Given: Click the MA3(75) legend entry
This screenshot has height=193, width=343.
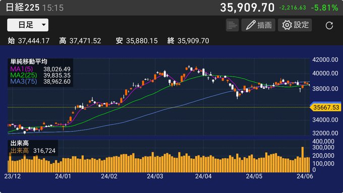Looking at the screenshot, I should 40,82.
